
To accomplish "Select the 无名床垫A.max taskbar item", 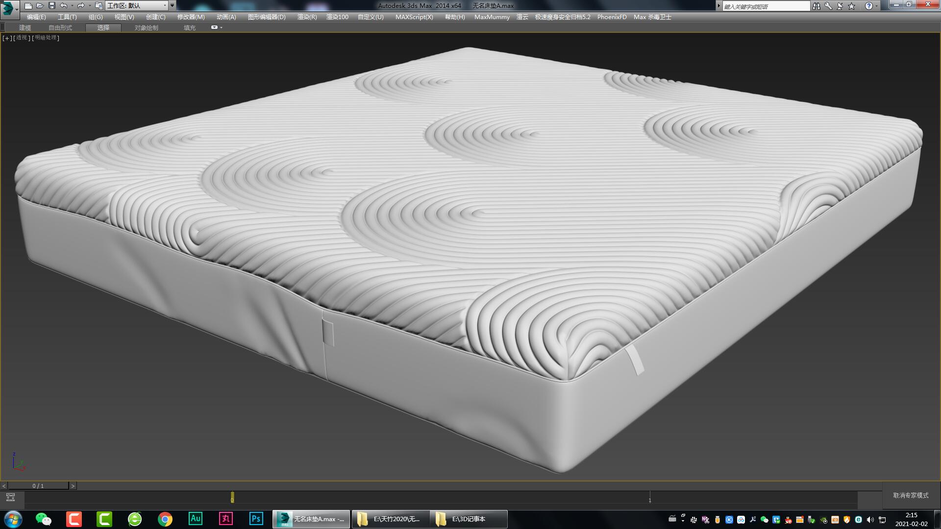I will (310, 519).
